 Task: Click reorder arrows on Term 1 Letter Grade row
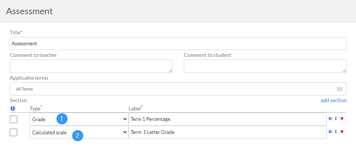(336, 132)
